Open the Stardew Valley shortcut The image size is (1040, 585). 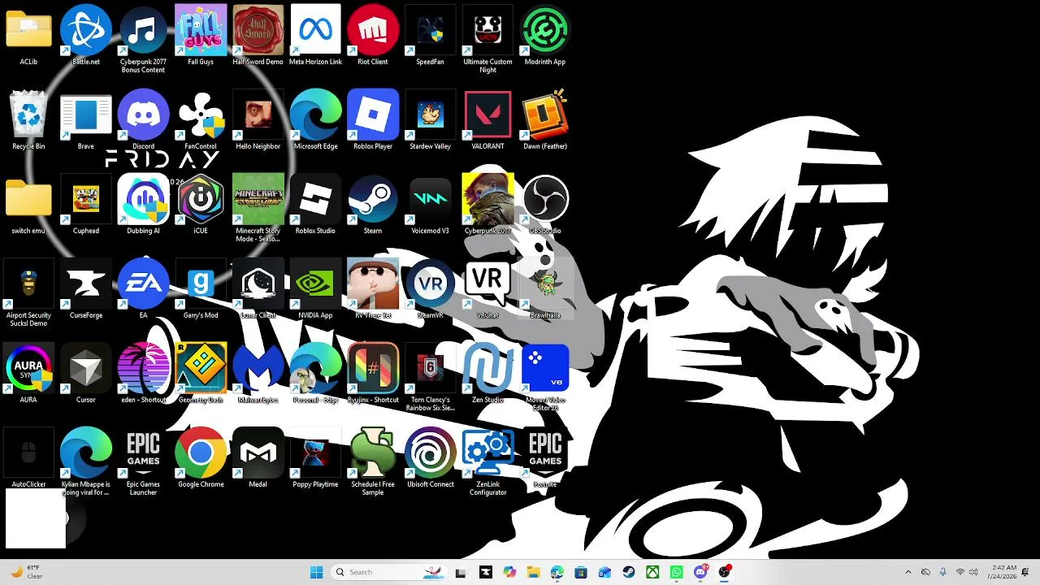[431, 120]
